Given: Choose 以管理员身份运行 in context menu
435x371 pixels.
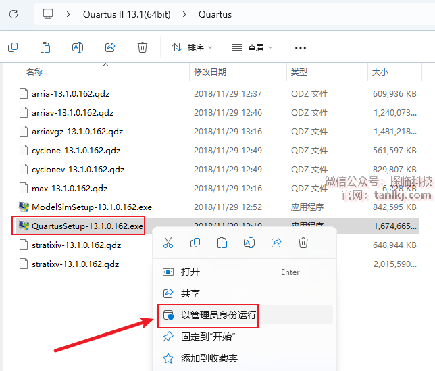Looking at the screenshot, I should click(x=245, y=315).
